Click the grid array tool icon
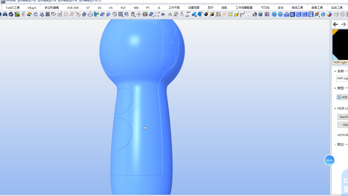 121,15
